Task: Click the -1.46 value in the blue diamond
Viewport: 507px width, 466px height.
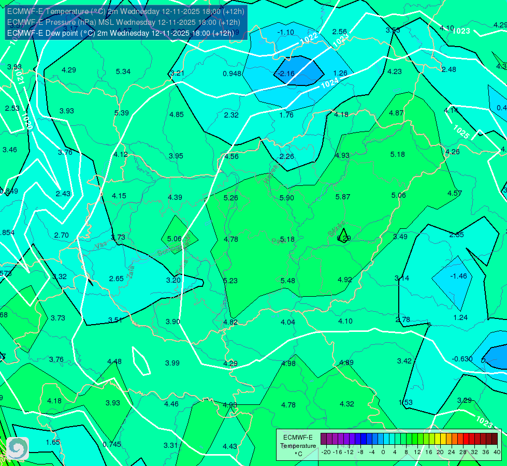Action: (458, 276)
